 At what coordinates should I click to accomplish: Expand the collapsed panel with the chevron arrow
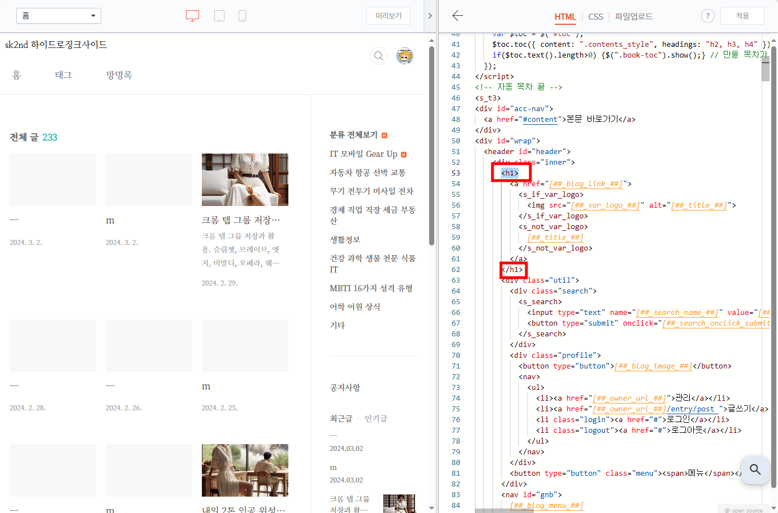(430, 16)
